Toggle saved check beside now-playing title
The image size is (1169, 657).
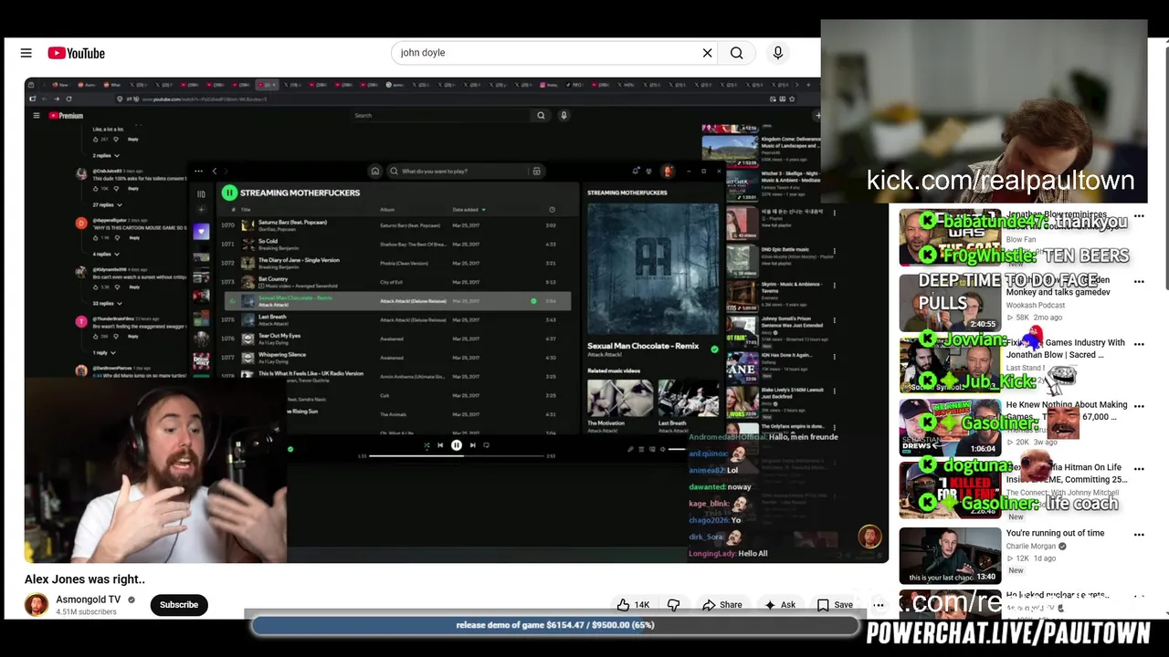714,349
